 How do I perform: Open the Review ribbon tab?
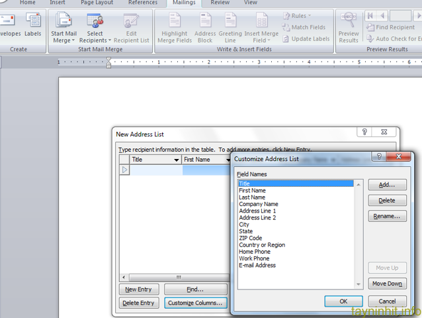220,3
